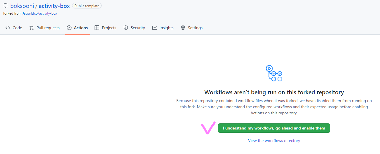Click the workflow diagram illustration
The image size is (380, 154).
tap(274, 73)
